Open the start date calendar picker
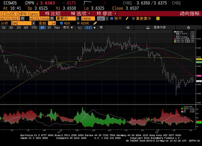This screenshot has width=202, height=146. click(x=23, y=19)
